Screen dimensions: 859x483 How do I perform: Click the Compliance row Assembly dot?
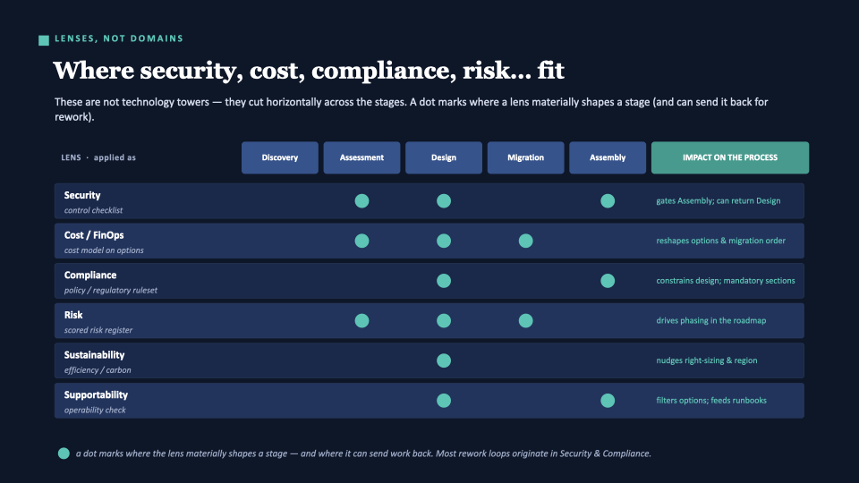coord(608,281)
